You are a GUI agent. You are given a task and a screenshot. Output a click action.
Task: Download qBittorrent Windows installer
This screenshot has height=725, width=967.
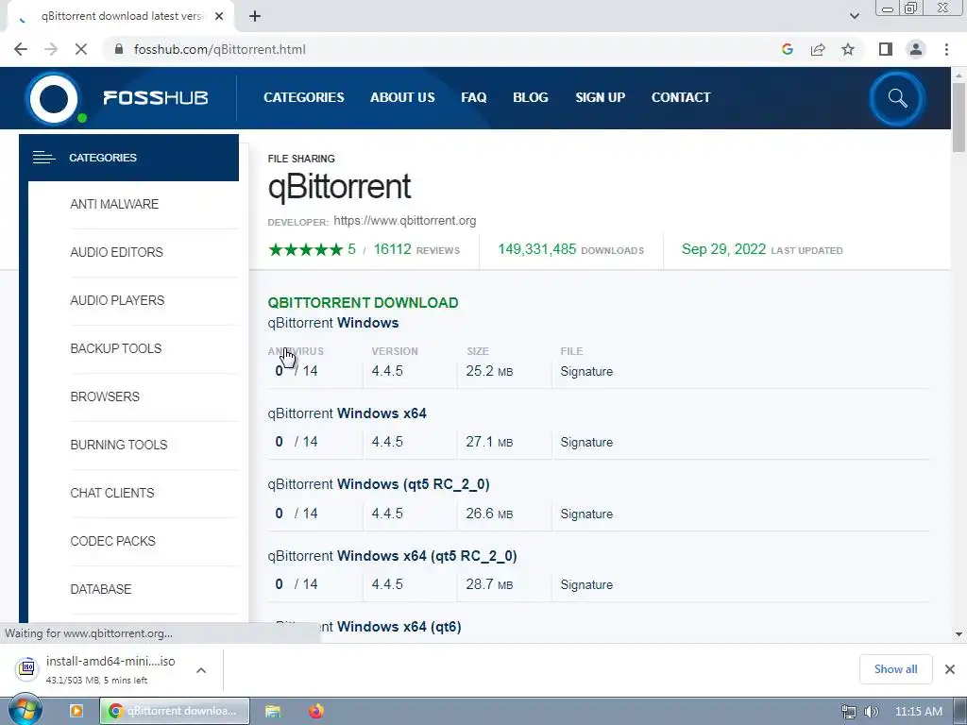[333, 323]
